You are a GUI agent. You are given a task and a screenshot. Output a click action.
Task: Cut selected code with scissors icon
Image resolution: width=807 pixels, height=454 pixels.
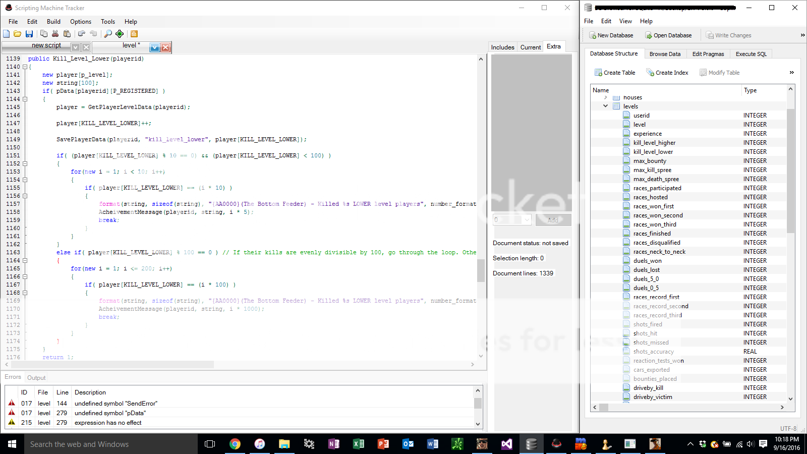click(55, 34)
